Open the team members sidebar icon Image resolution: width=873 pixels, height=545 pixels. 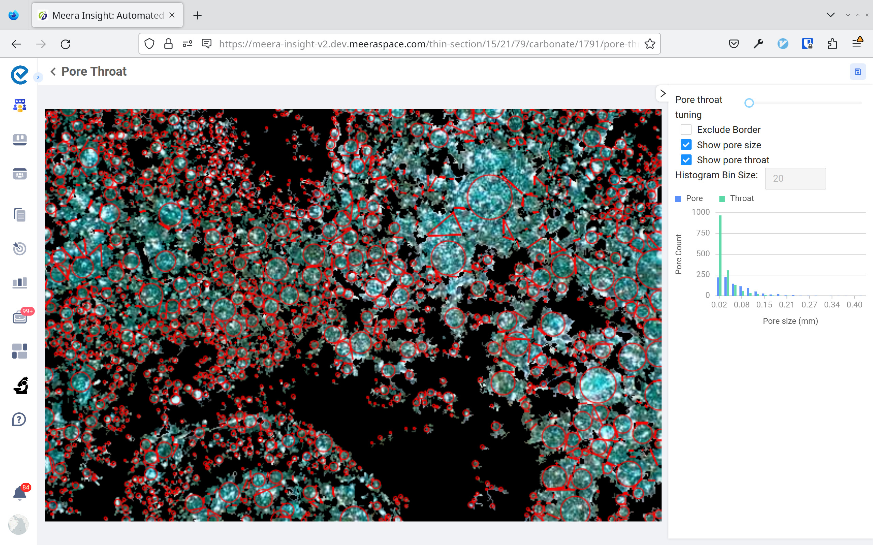20,105
